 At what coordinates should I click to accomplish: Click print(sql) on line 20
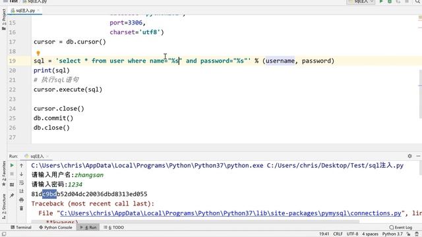pos(51,70)
